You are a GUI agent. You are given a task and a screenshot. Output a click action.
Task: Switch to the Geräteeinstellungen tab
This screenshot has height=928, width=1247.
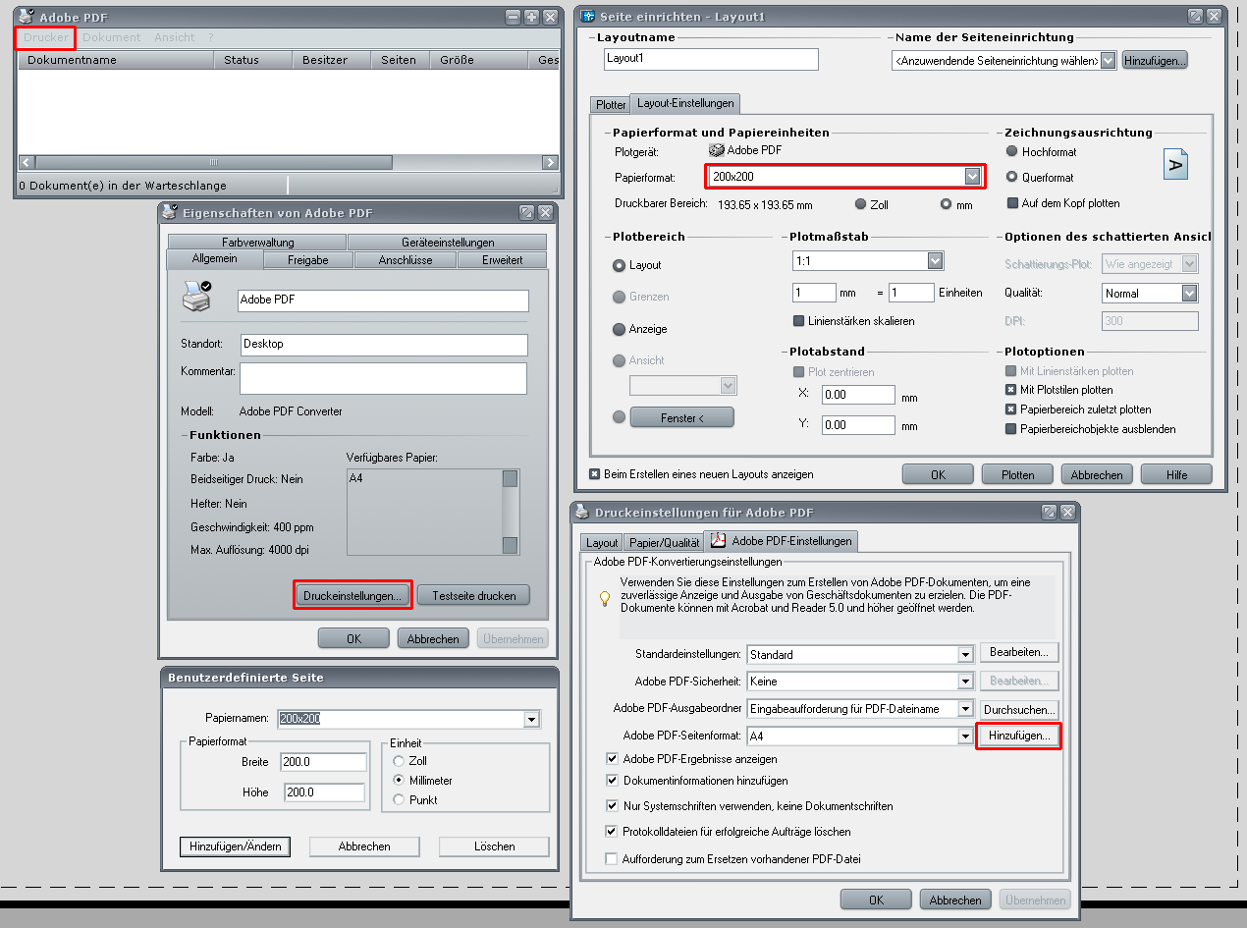pyautogui.click(x=448, y=242)
